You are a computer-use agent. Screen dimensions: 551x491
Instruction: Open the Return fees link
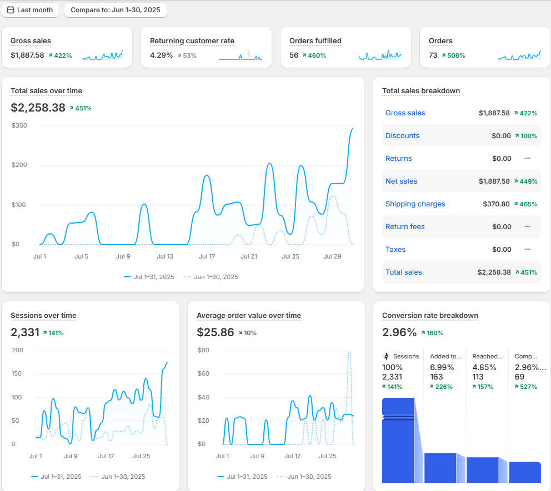click(x=405, y=227)
